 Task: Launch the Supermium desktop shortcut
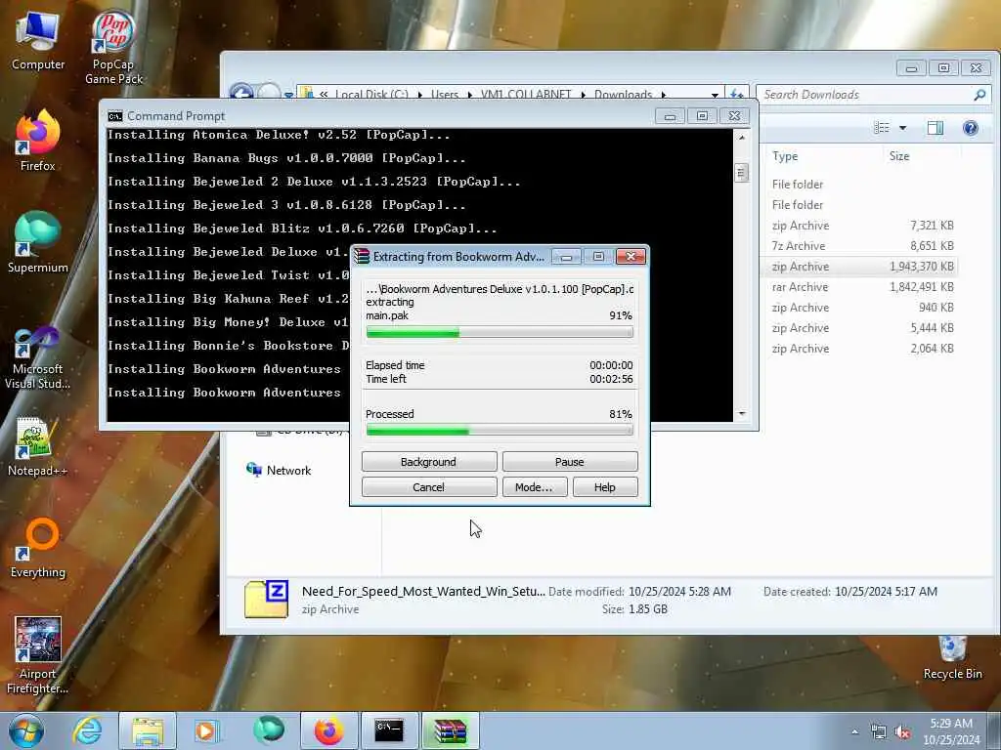pyautogui.click(x=38, y=242)
